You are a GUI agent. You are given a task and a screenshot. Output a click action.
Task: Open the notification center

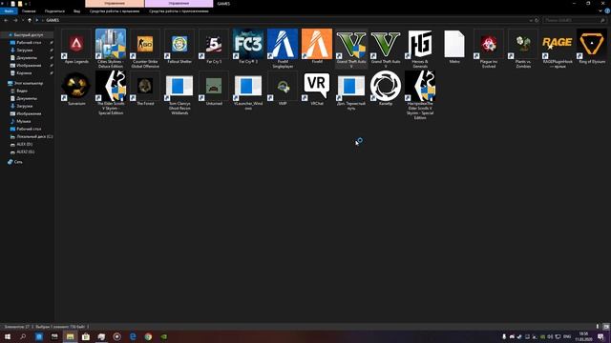(600, 336)
